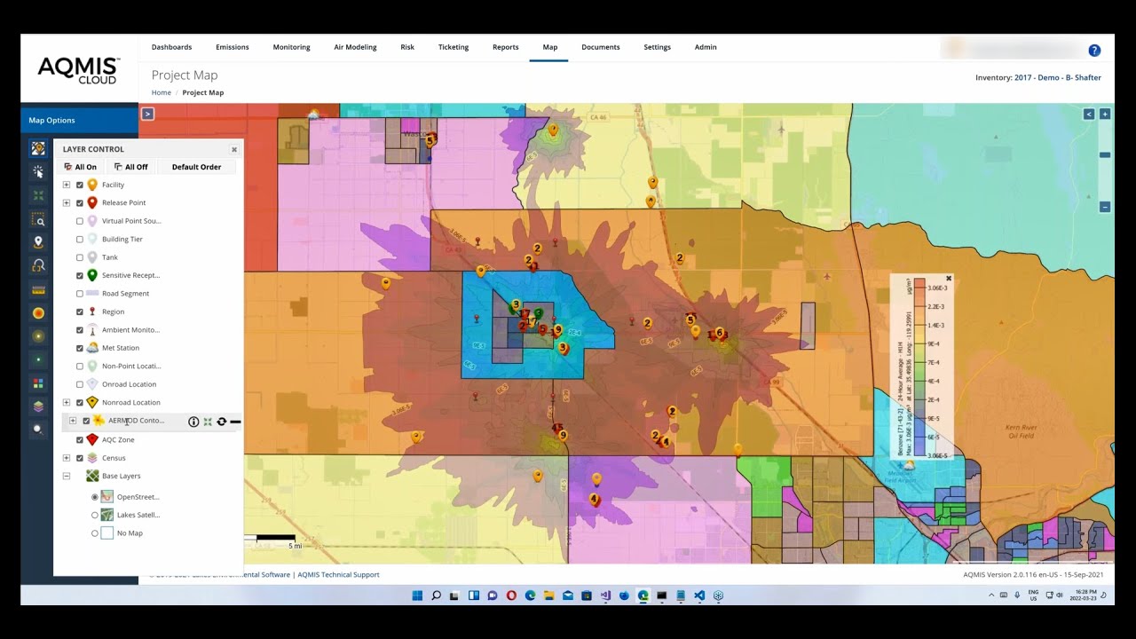Open Visual Studio Code from the taskbar

(x=699, y=596)
